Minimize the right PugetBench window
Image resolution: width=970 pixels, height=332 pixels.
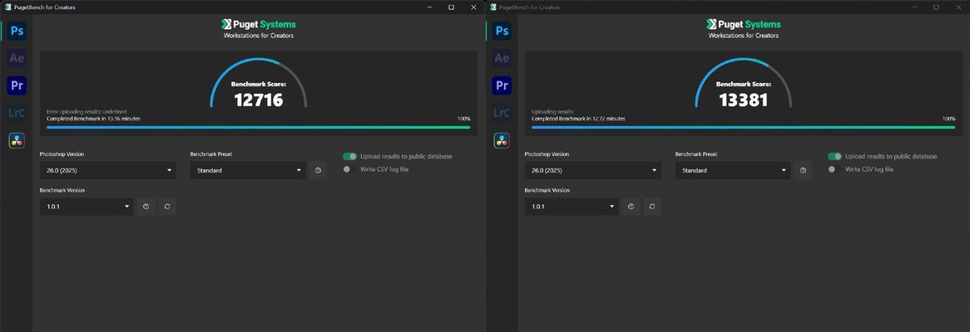[x=913, y=7]
